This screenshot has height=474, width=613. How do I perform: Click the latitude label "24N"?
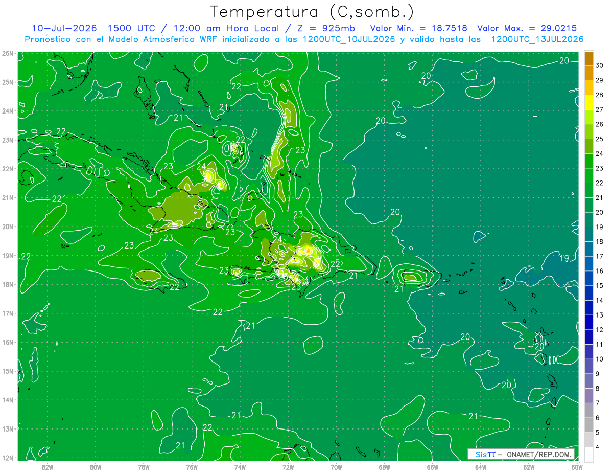[x=7, y=111]
